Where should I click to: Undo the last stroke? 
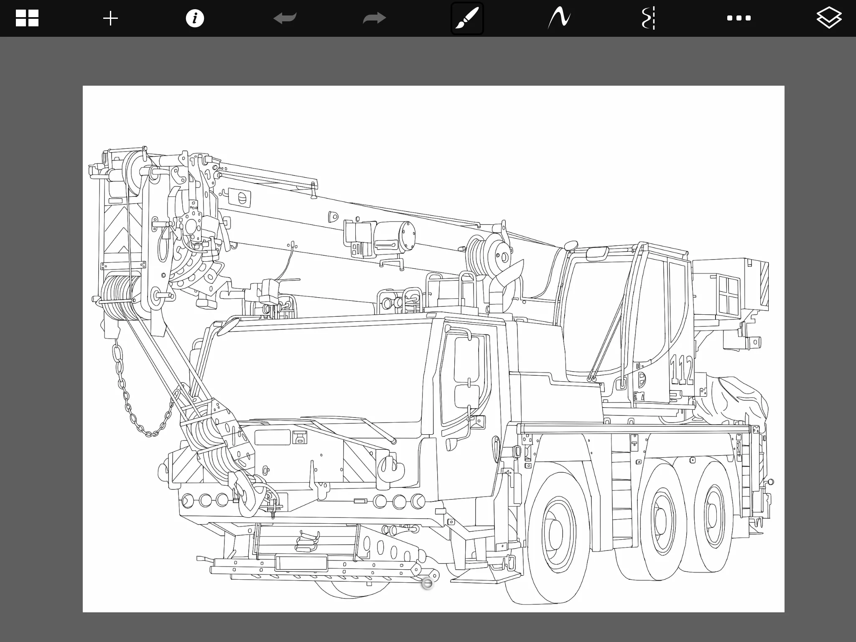click(285, 18)
